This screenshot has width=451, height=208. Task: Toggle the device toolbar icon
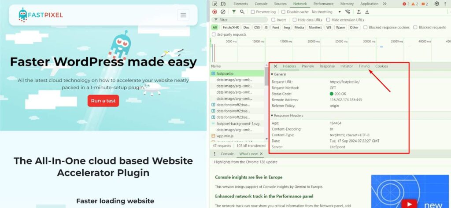point(223,4)
